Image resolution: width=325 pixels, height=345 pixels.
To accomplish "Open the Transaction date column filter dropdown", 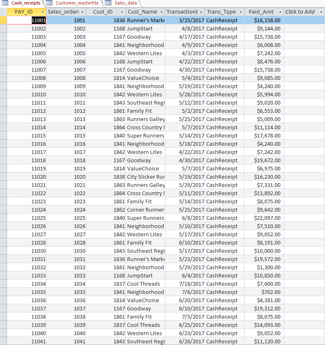I will (x=201, y=12).
